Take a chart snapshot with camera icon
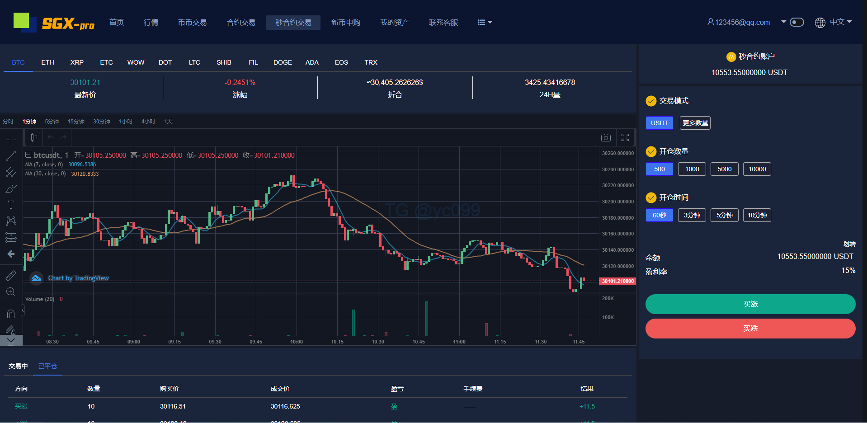 pos(606,137)
